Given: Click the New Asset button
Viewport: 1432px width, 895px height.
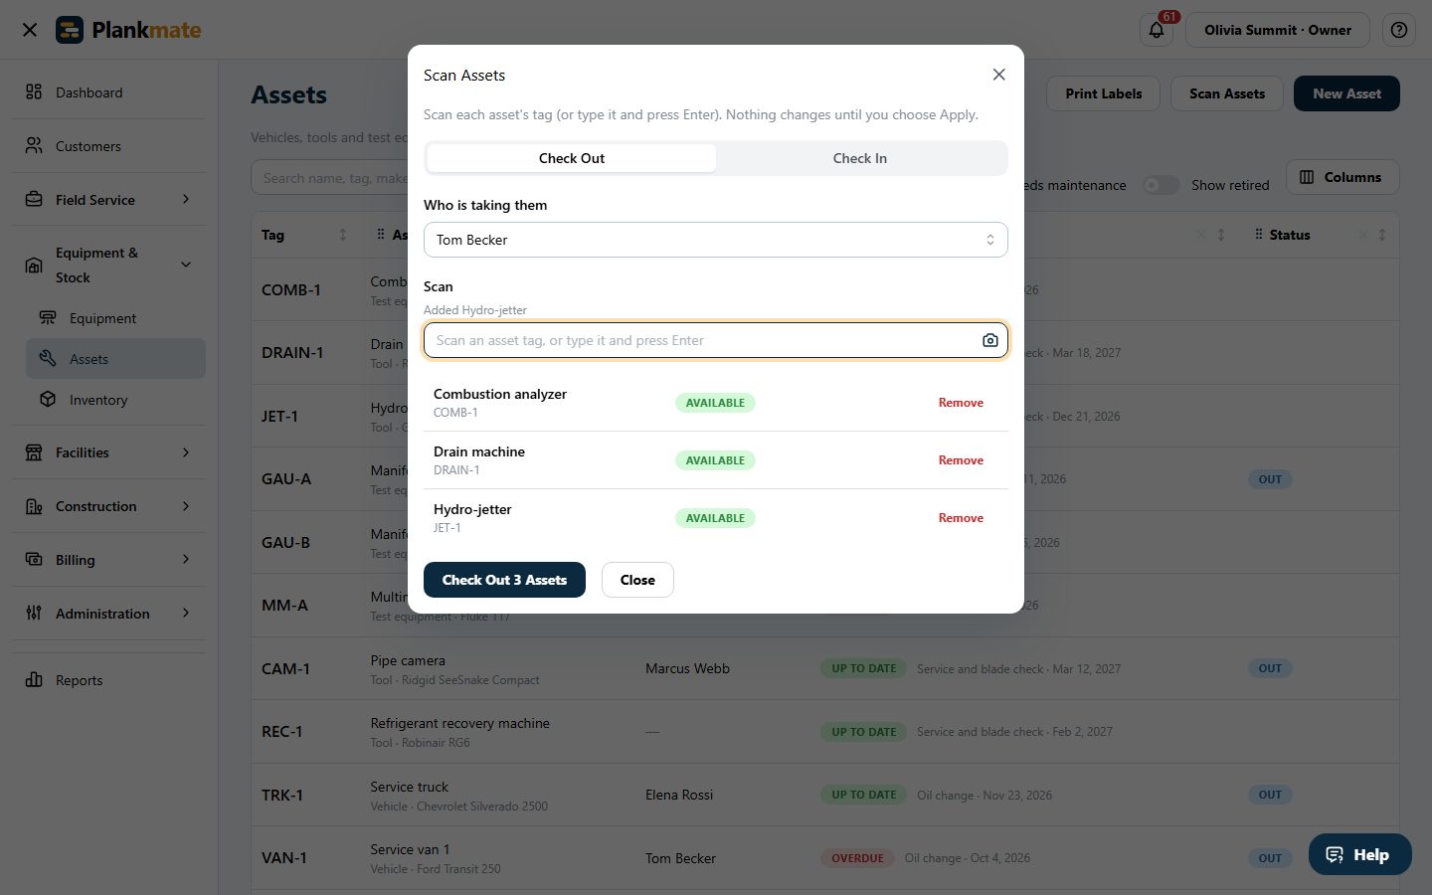Looking at the screenshot, I should tap(1346, 93).
